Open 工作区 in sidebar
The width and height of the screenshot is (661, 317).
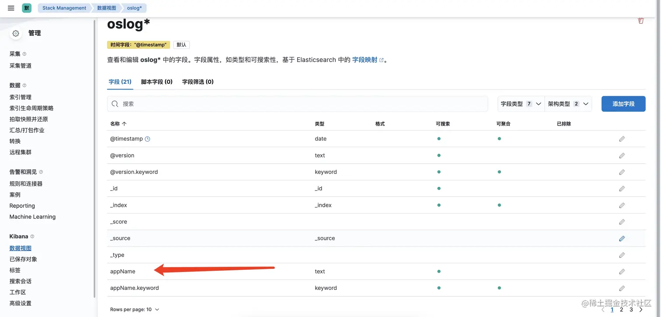(17, 292)
